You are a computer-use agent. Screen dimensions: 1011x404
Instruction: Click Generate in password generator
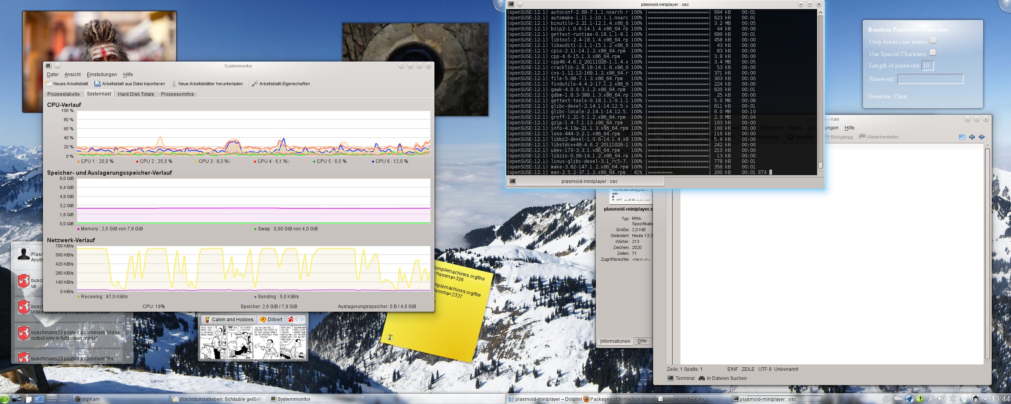tap(879, 96)
